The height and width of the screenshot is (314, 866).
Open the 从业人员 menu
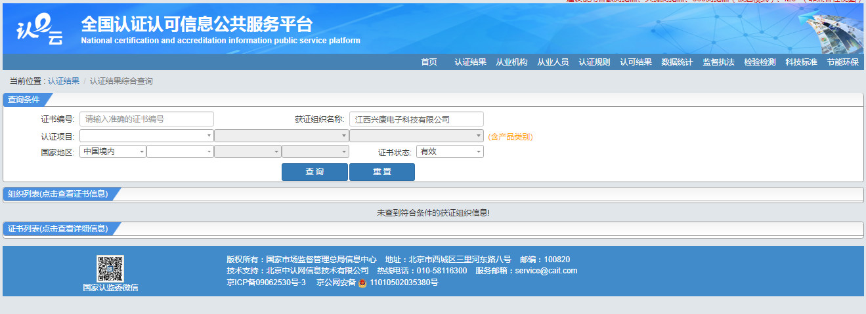pos(553,62)
